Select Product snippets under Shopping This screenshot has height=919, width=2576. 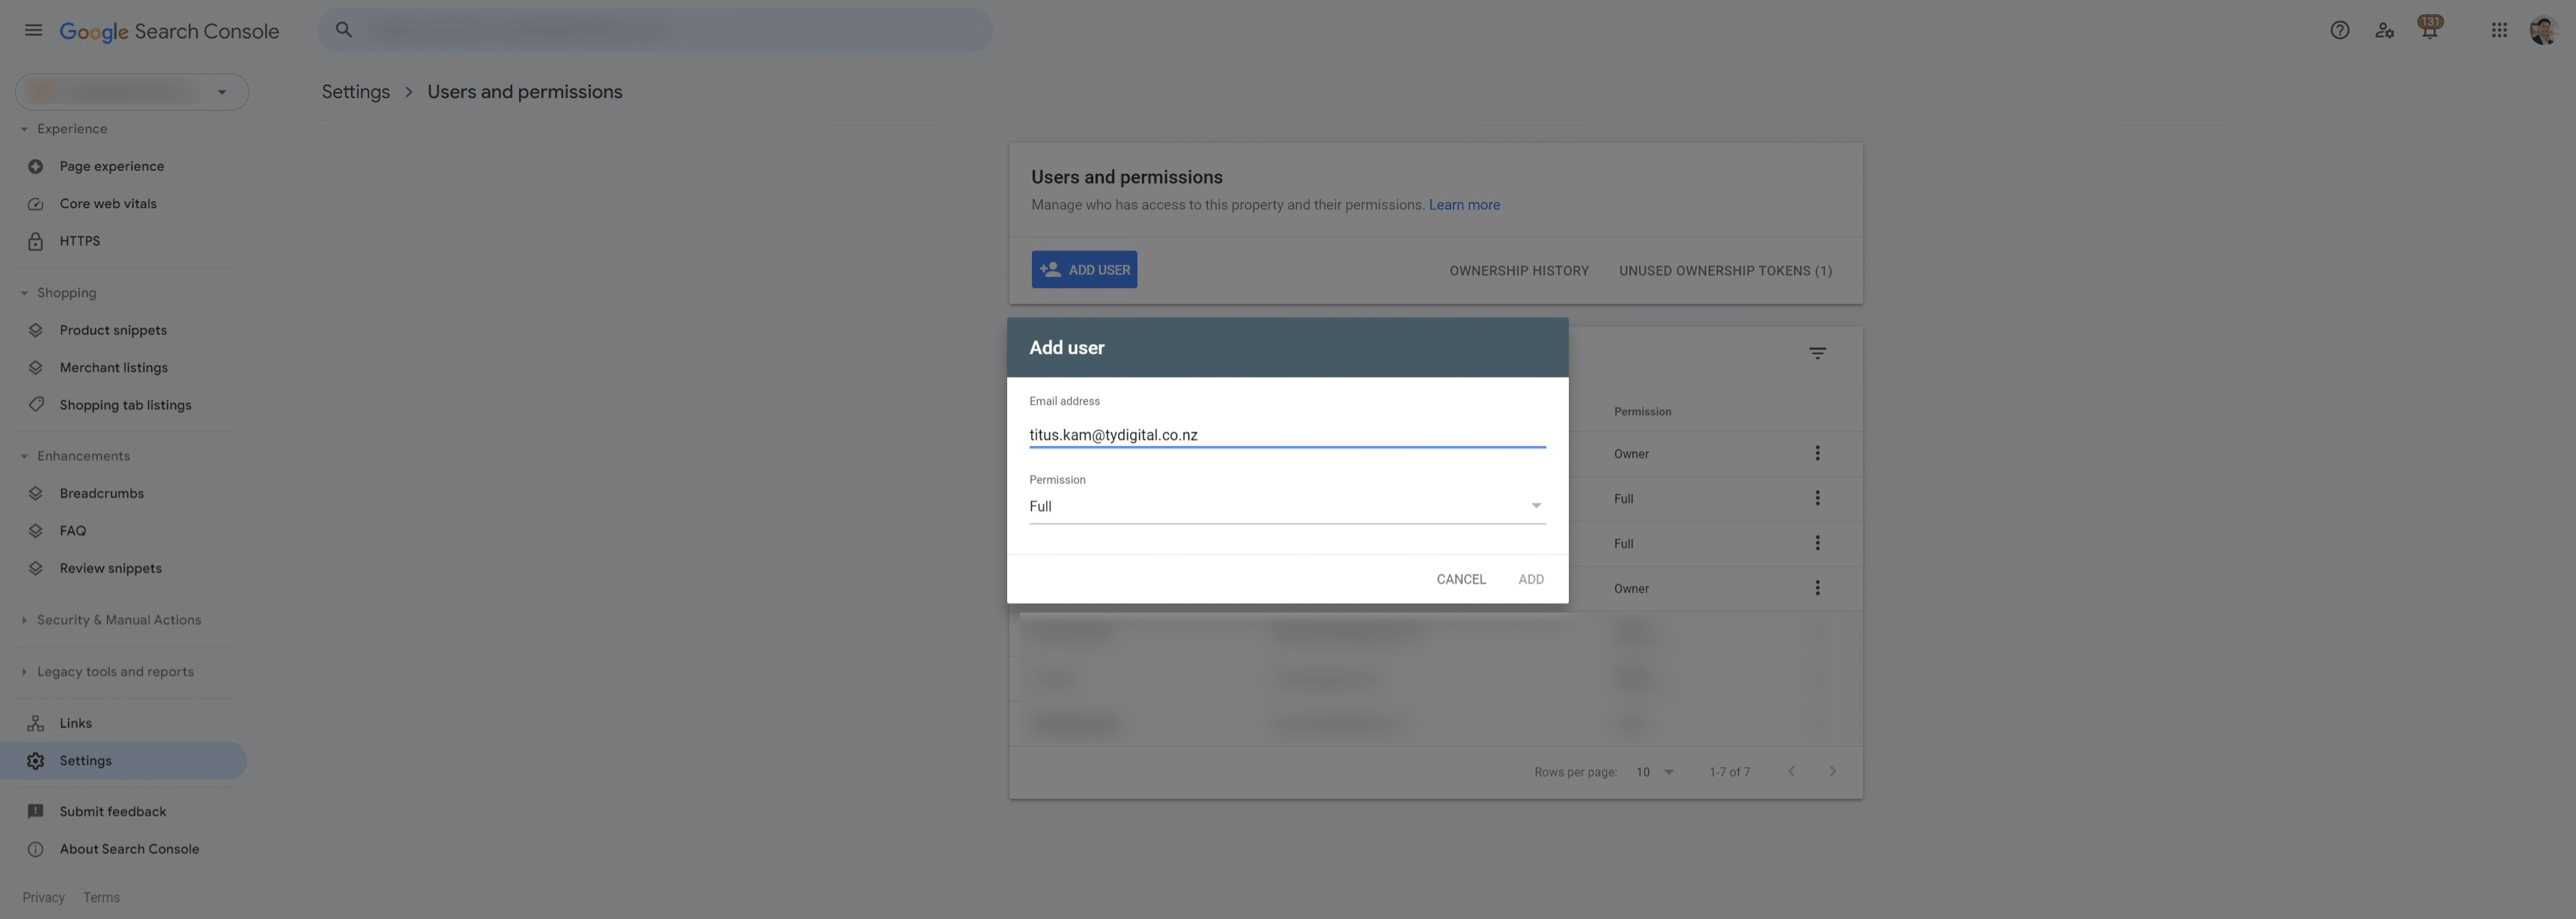tap(113, 329)
